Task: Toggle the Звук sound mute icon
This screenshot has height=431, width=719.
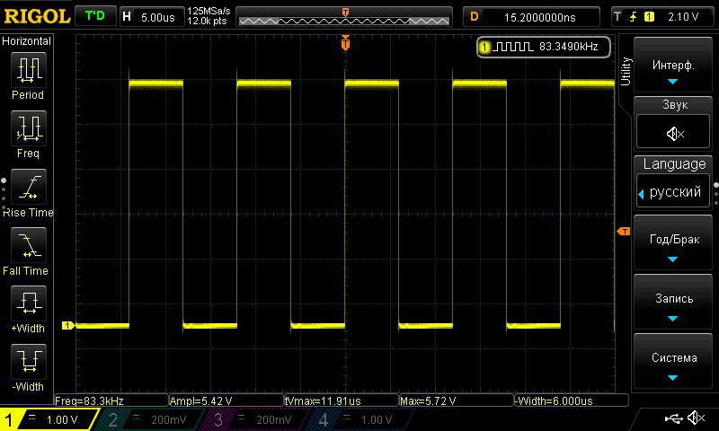Action: (675, 134)
